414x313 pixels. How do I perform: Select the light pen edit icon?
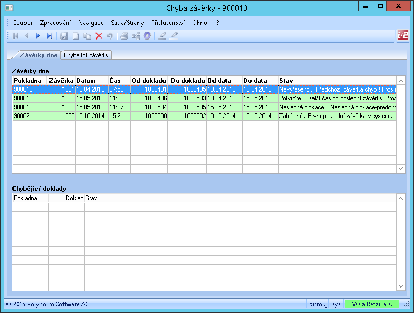pyautogui.click(x=173, y=36)
